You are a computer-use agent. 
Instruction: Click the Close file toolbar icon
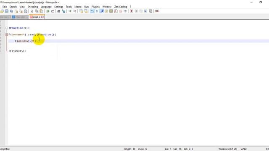point(16,11)
